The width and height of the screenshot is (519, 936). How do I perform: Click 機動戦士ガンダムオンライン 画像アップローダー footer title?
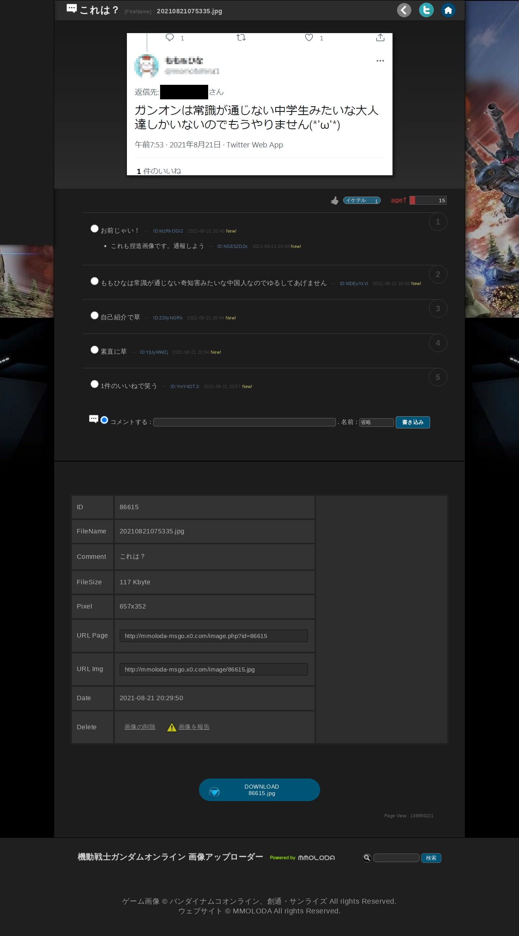tap(170, 857)
